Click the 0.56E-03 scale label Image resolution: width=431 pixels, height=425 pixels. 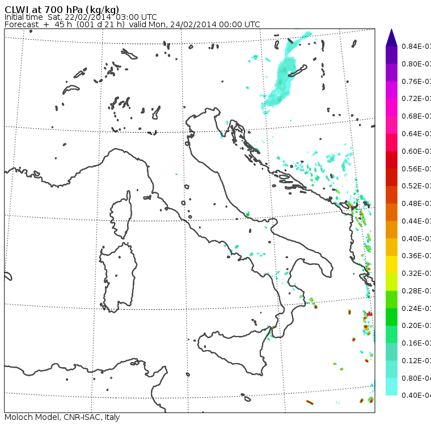click(x=416, y=169)
